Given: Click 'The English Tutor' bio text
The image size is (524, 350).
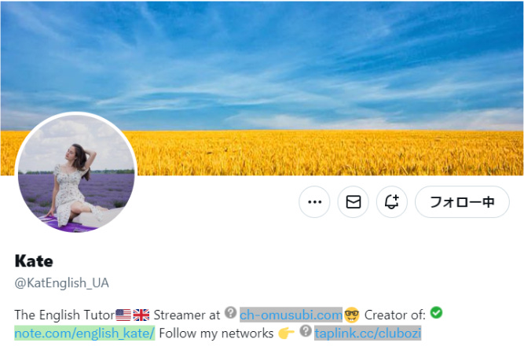Looking at the screenshot, I should (64, 315).
